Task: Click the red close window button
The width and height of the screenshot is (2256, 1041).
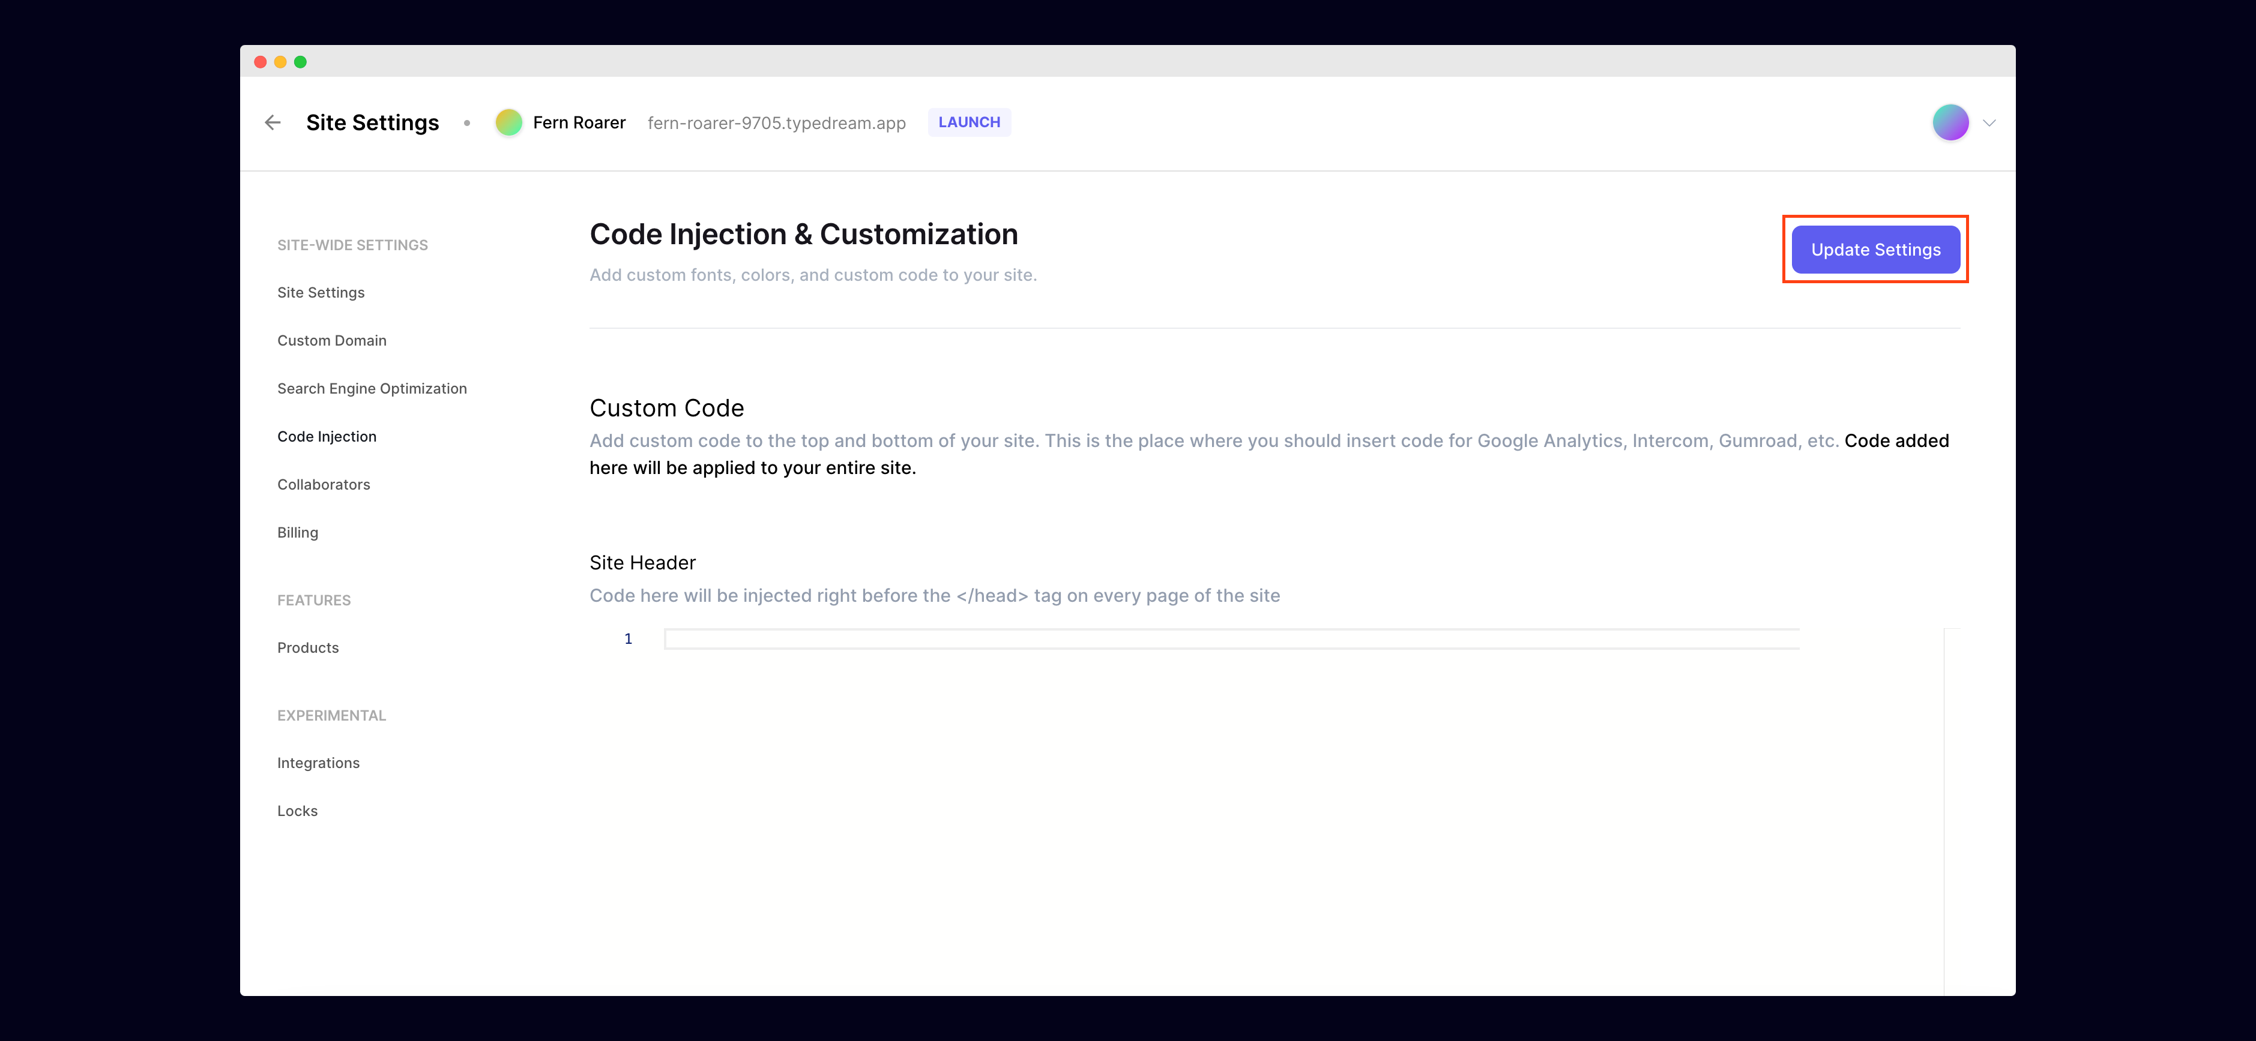Action: click(260, 62)
